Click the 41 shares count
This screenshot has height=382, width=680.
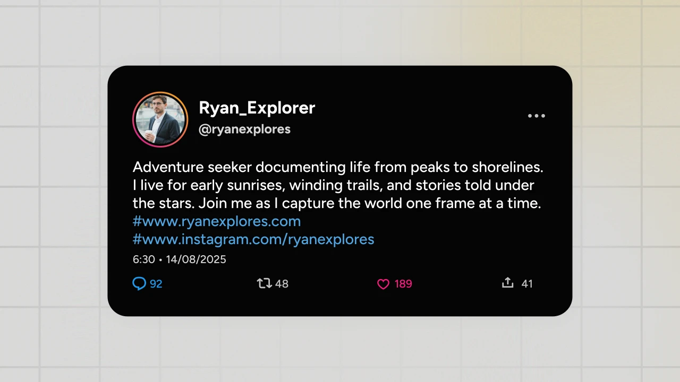(526, 284)
